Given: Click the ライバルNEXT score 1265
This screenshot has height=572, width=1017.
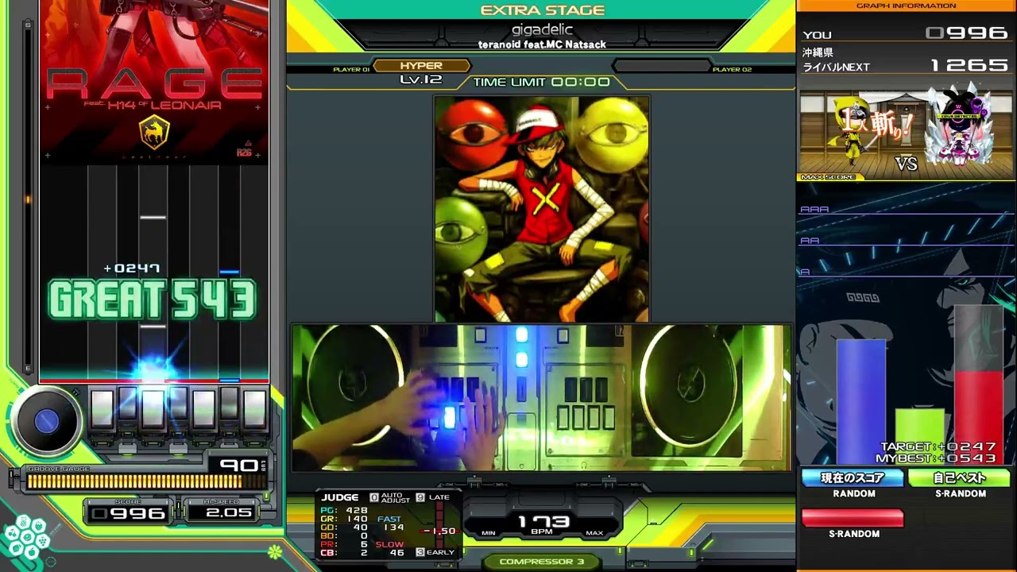Looking at the screenshot, I should click(969, 66).
